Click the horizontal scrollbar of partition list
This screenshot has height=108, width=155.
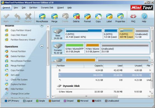(86, 96)
